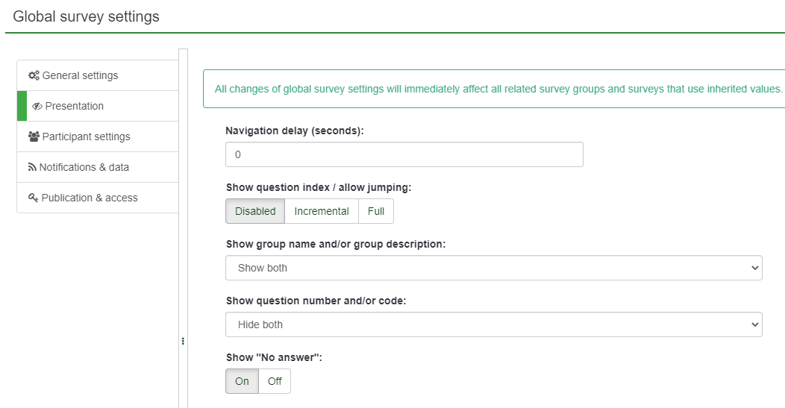785x408 pixels.
Task: Click the Notifications & data feed icon
Action: 32,167
